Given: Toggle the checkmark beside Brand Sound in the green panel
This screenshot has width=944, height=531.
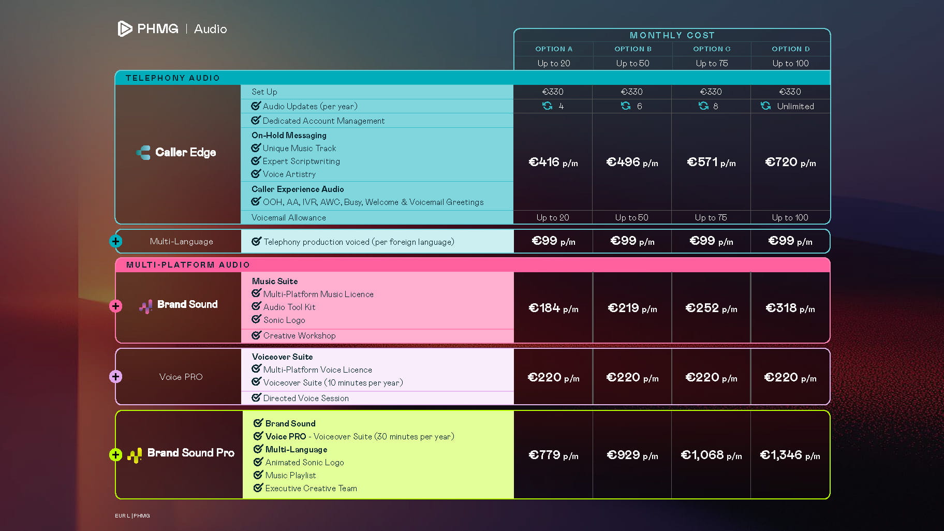Looking at the screenshot, I should (x=259, y=423).
